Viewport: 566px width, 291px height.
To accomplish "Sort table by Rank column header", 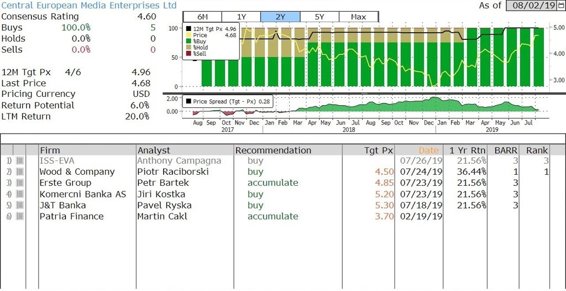I will pyautogui.click(x=534, y=150).
